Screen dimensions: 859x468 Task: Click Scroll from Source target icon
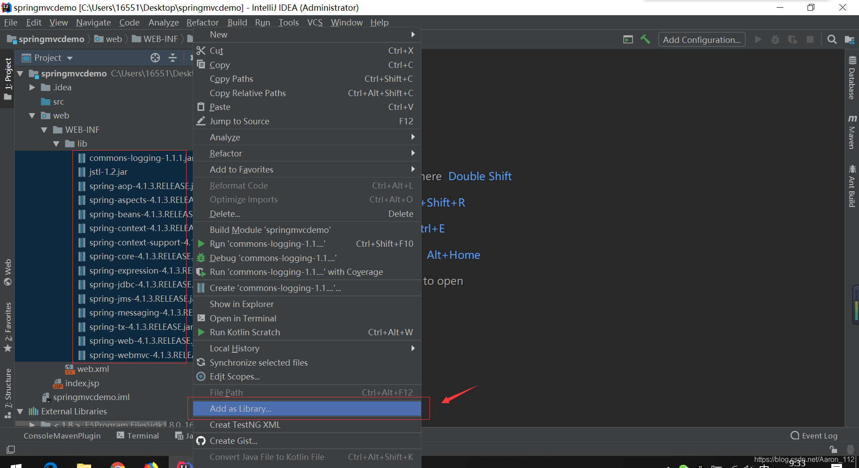pyautogui.click(x=155, y=58)
